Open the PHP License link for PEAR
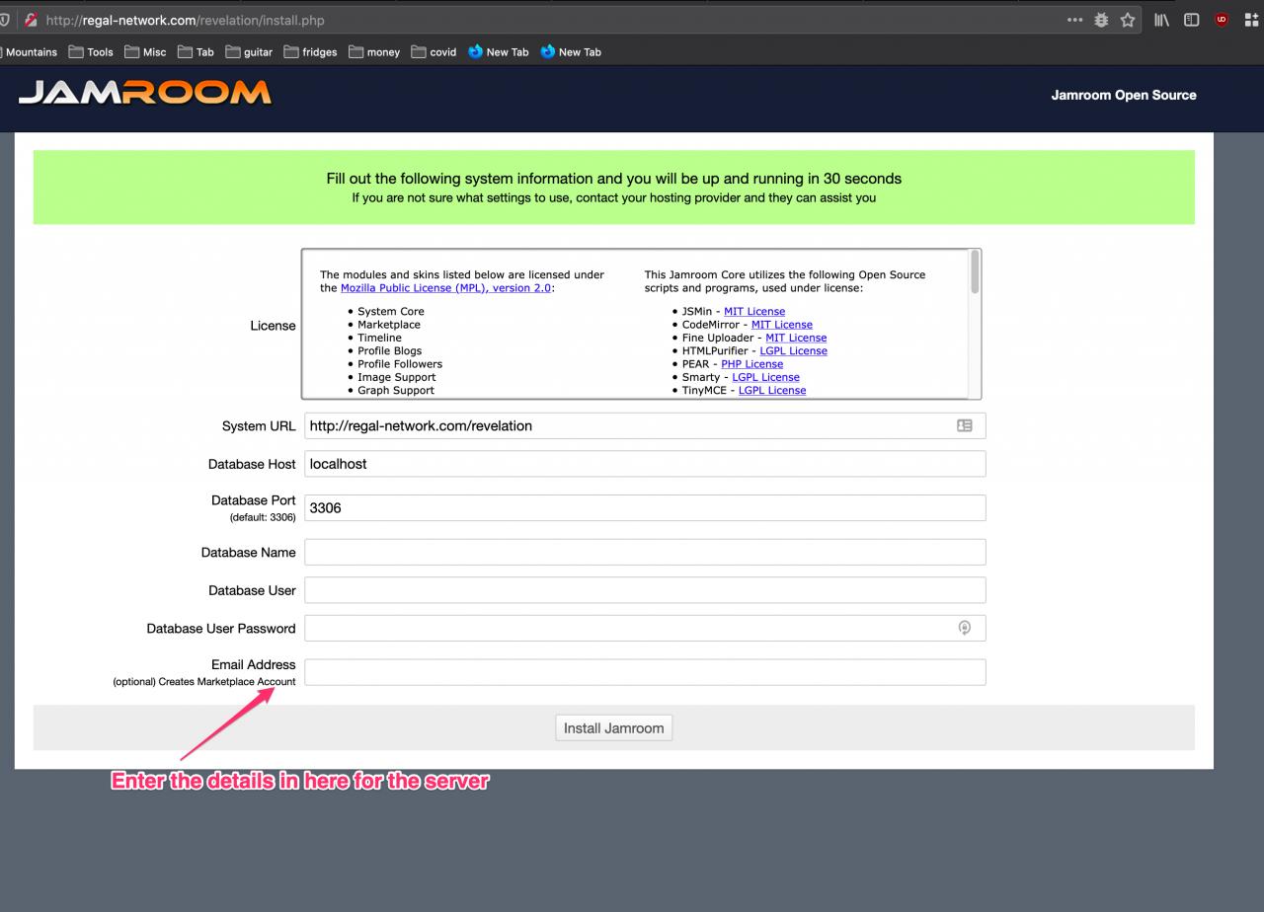The width and height of the screenshot is (1264, 912). tap(751, 364)
